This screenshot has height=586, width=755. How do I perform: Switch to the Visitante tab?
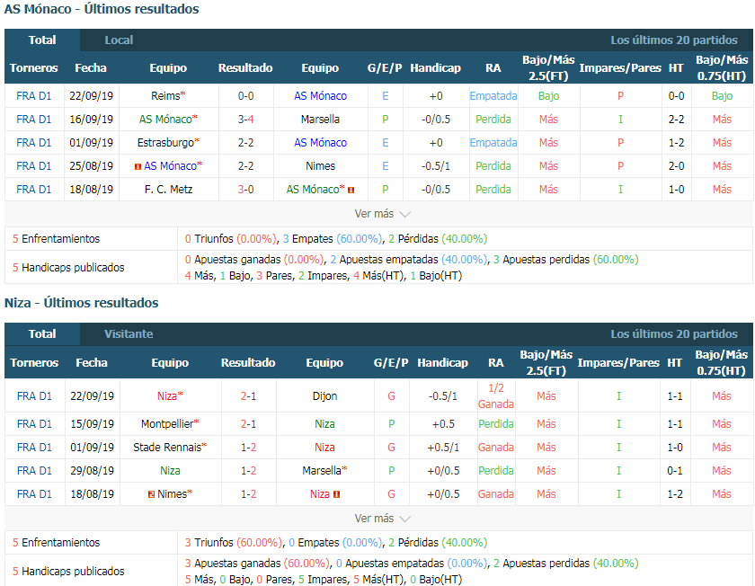click(x=129, y=333)
